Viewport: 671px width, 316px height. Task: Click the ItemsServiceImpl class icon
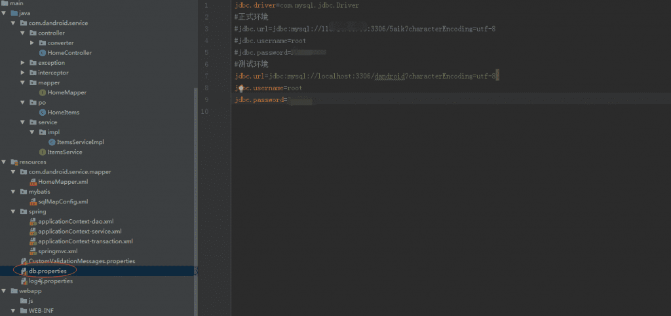point(52,142)
